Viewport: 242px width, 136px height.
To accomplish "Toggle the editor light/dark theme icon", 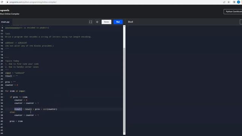I will tap(97, 22).
